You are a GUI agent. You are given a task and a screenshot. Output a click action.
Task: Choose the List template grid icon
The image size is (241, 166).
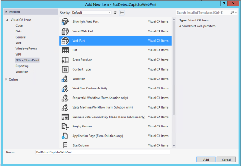(65, 50)
